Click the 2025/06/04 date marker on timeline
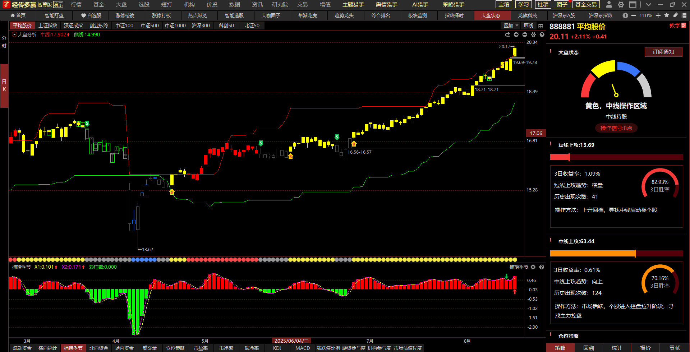Screen dimensions: 690x352 (x=291, y=341)
